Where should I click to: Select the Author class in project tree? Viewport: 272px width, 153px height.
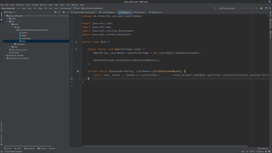[23, 33]
